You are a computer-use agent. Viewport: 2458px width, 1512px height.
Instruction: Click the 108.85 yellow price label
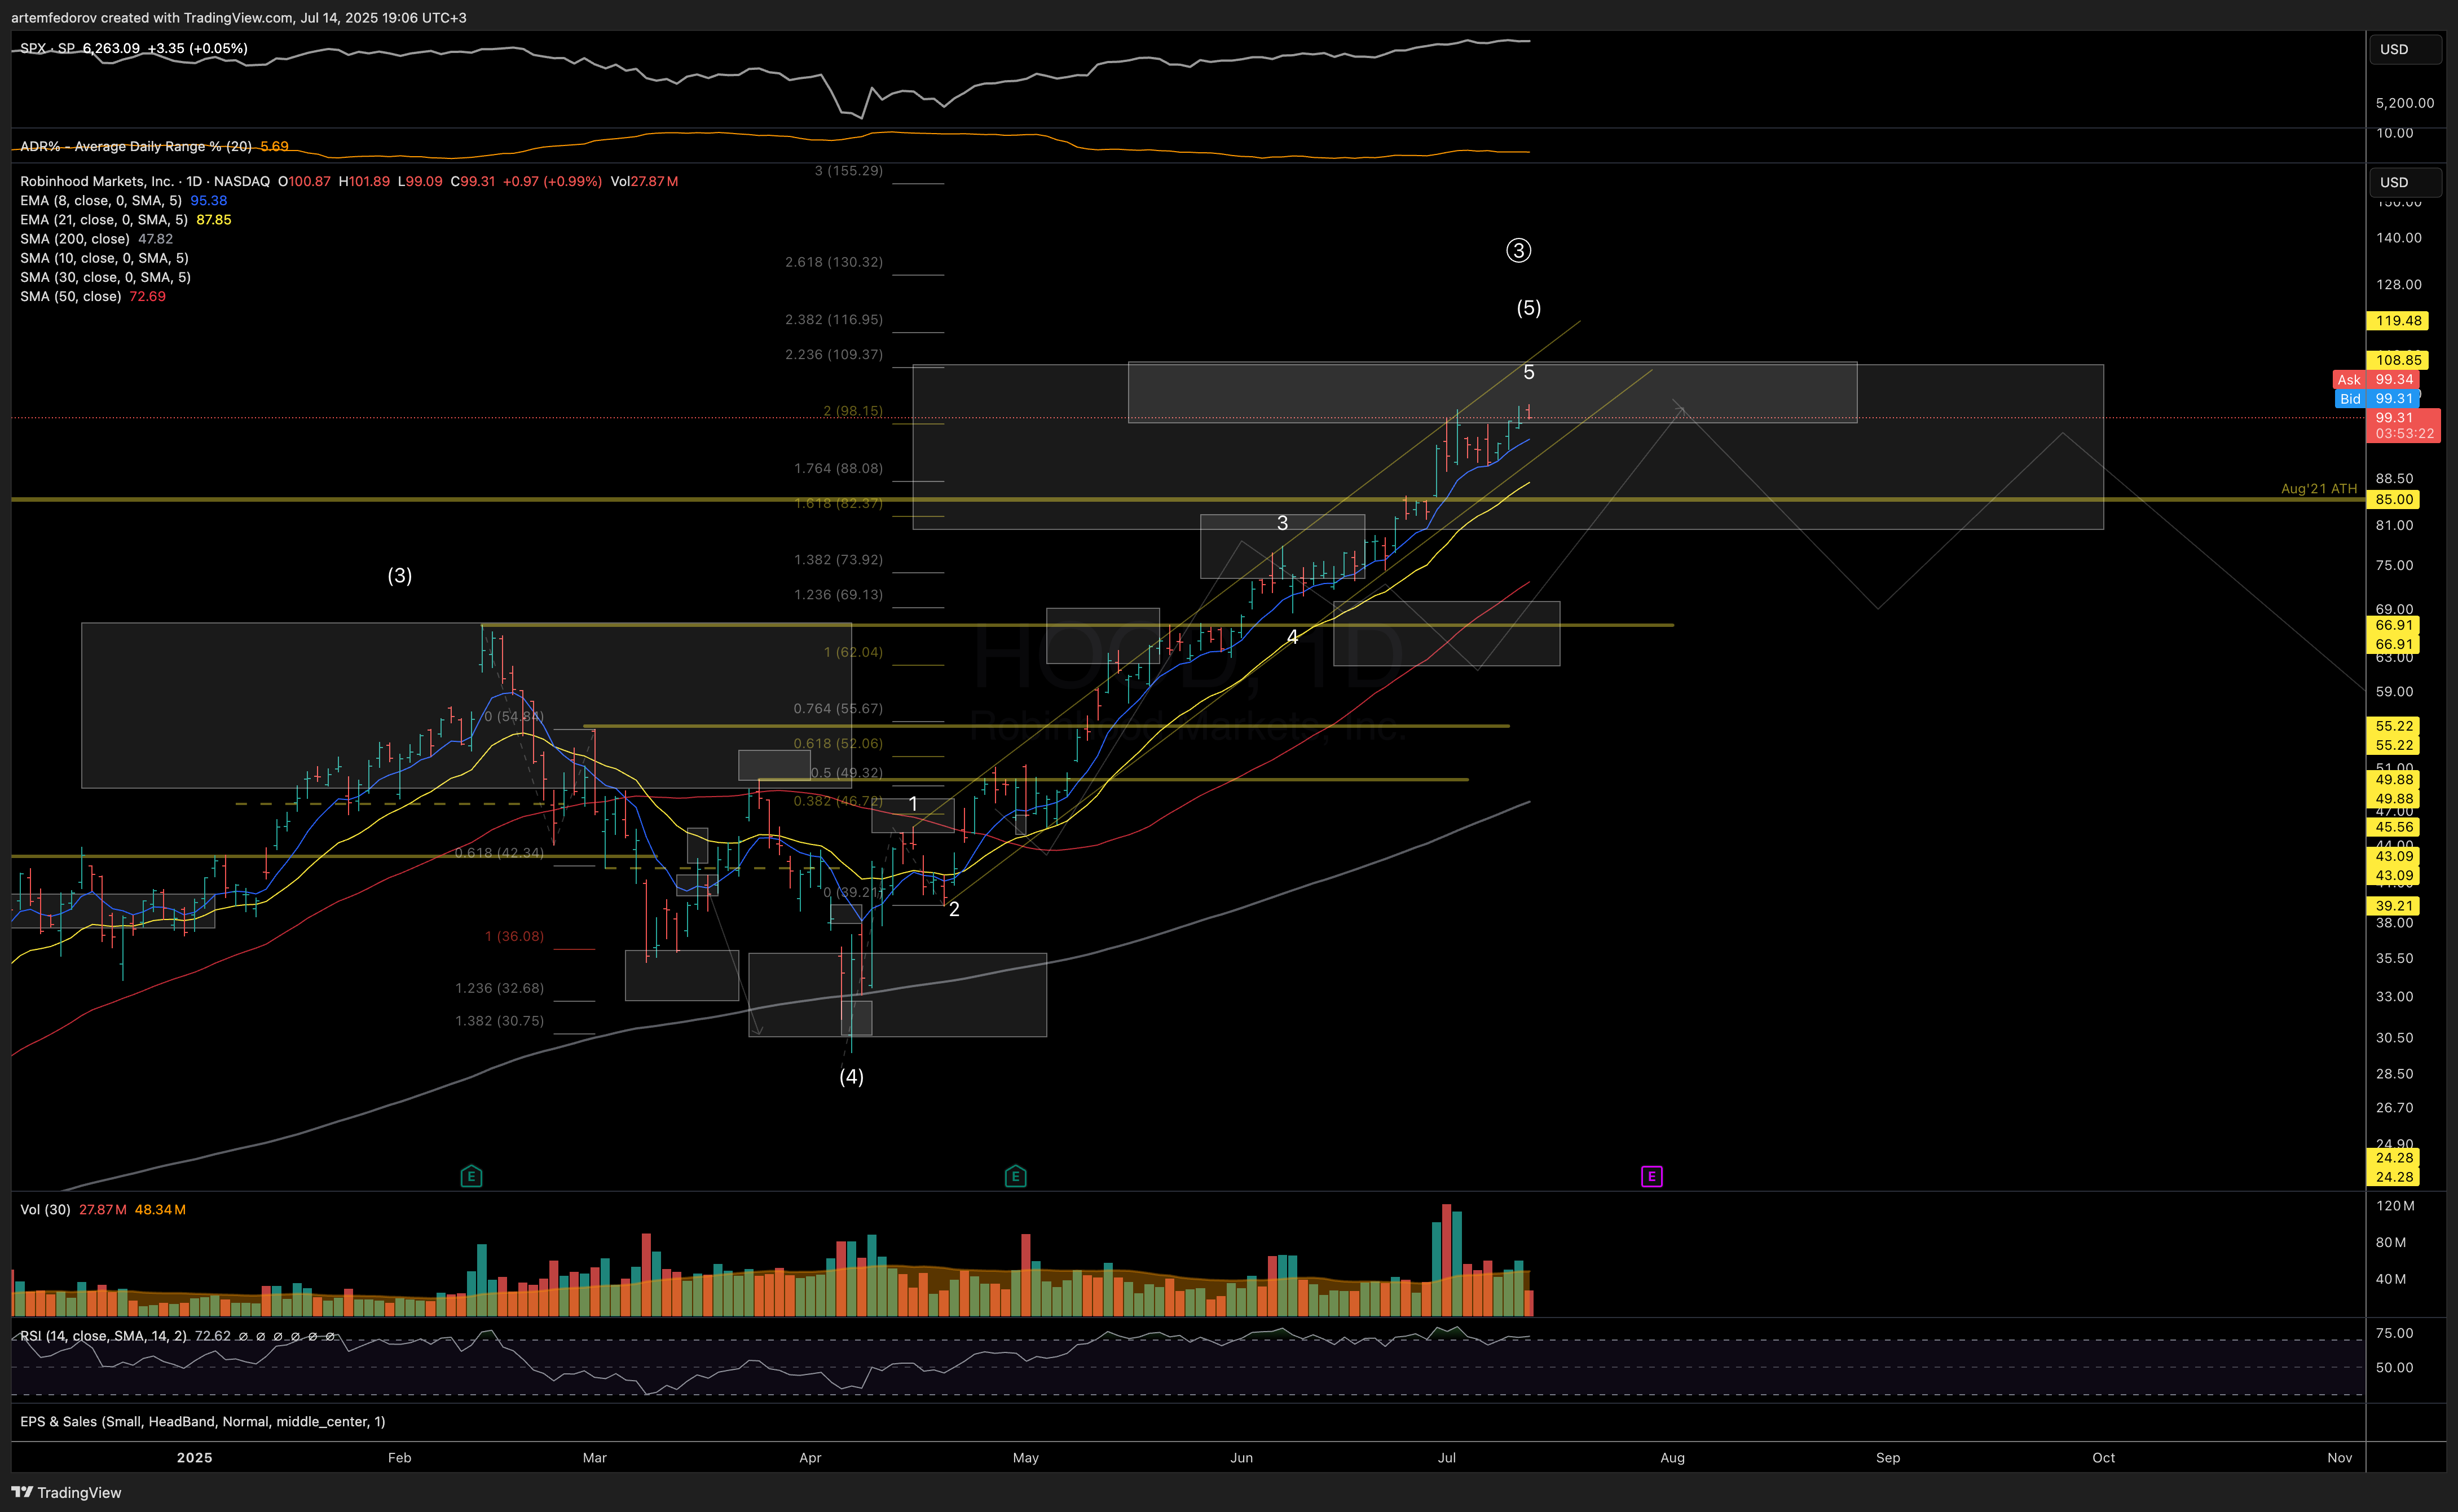point(2398,360)
